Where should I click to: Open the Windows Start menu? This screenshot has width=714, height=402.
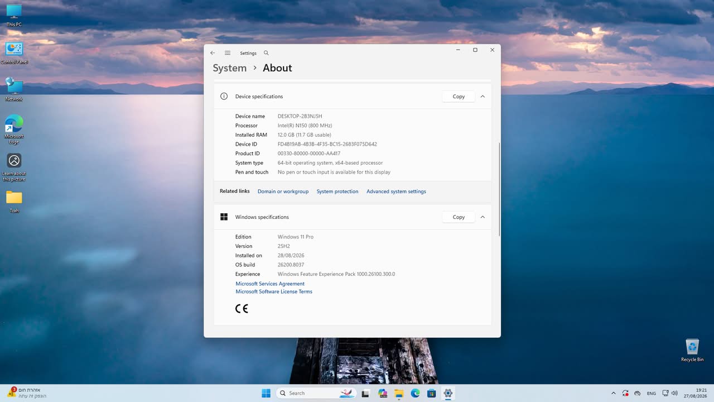tap(266, 393)
